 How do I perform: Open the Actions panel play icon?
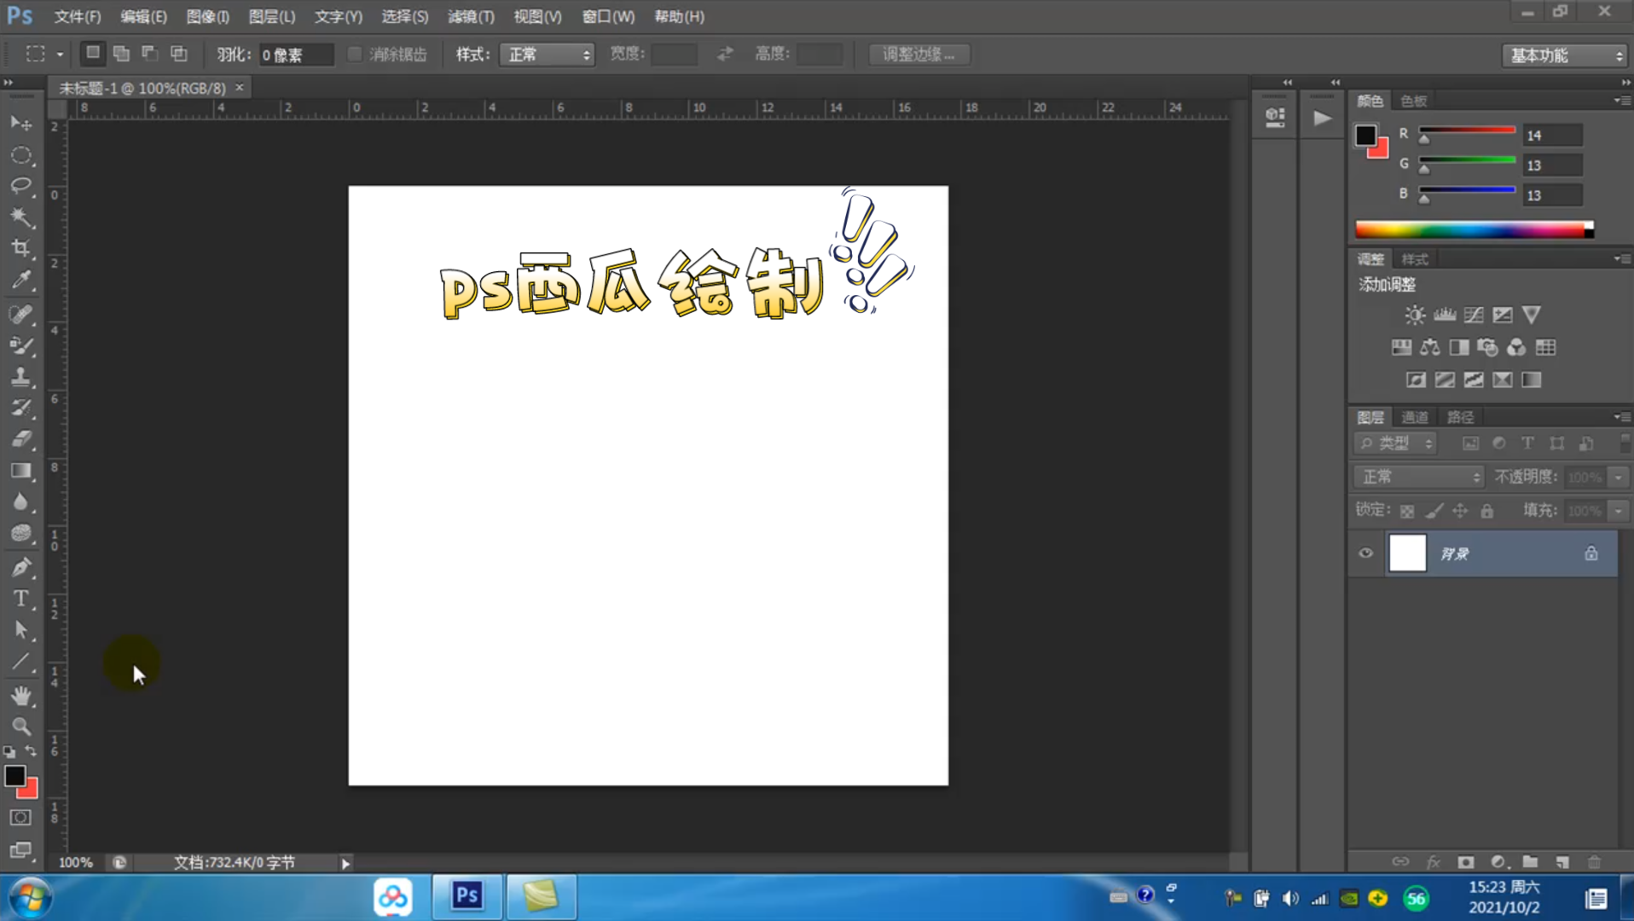pyautogui.click(x=1322, y=118)
